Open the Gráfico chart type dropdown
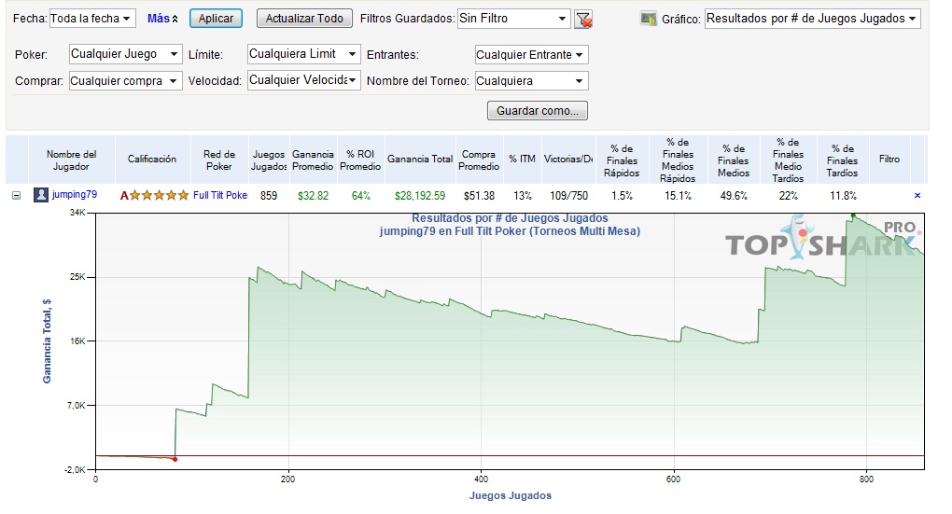Image resolution: width=952 pixels, height=514 pixels. click(x=812, y=19)
